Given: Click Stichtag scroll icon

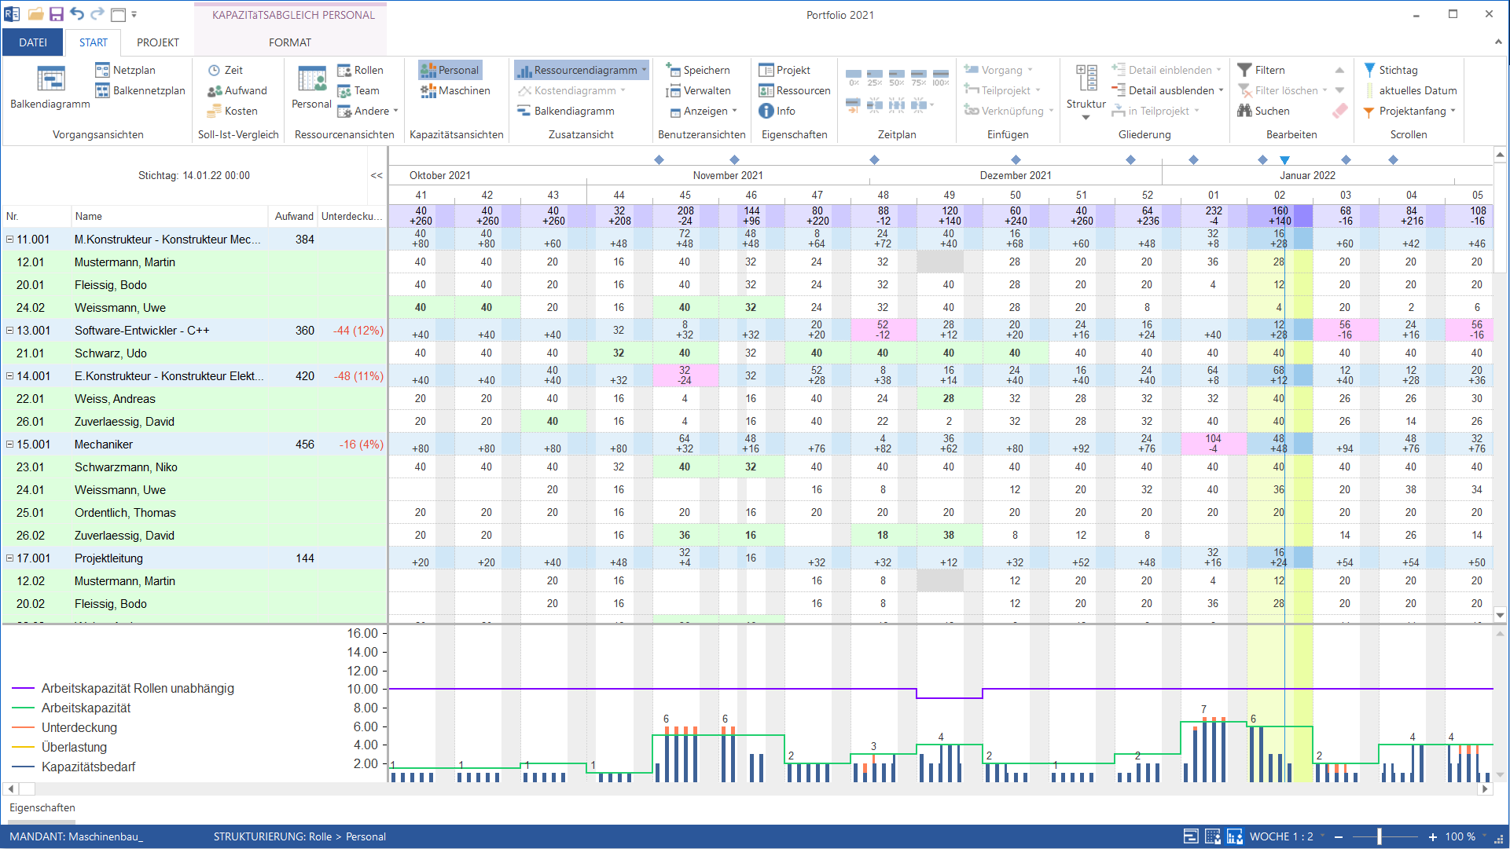Looking at the screenshot, I should click(1370, 70).
